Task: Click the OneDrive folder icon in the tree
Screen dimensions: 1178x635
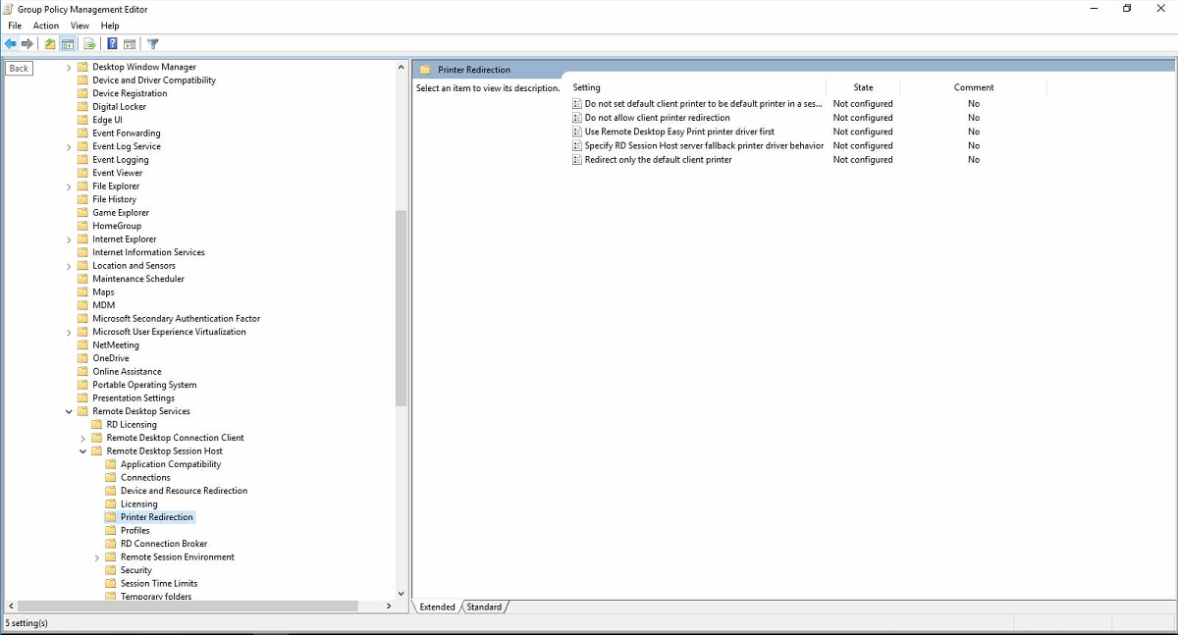Action: (81, 357)
